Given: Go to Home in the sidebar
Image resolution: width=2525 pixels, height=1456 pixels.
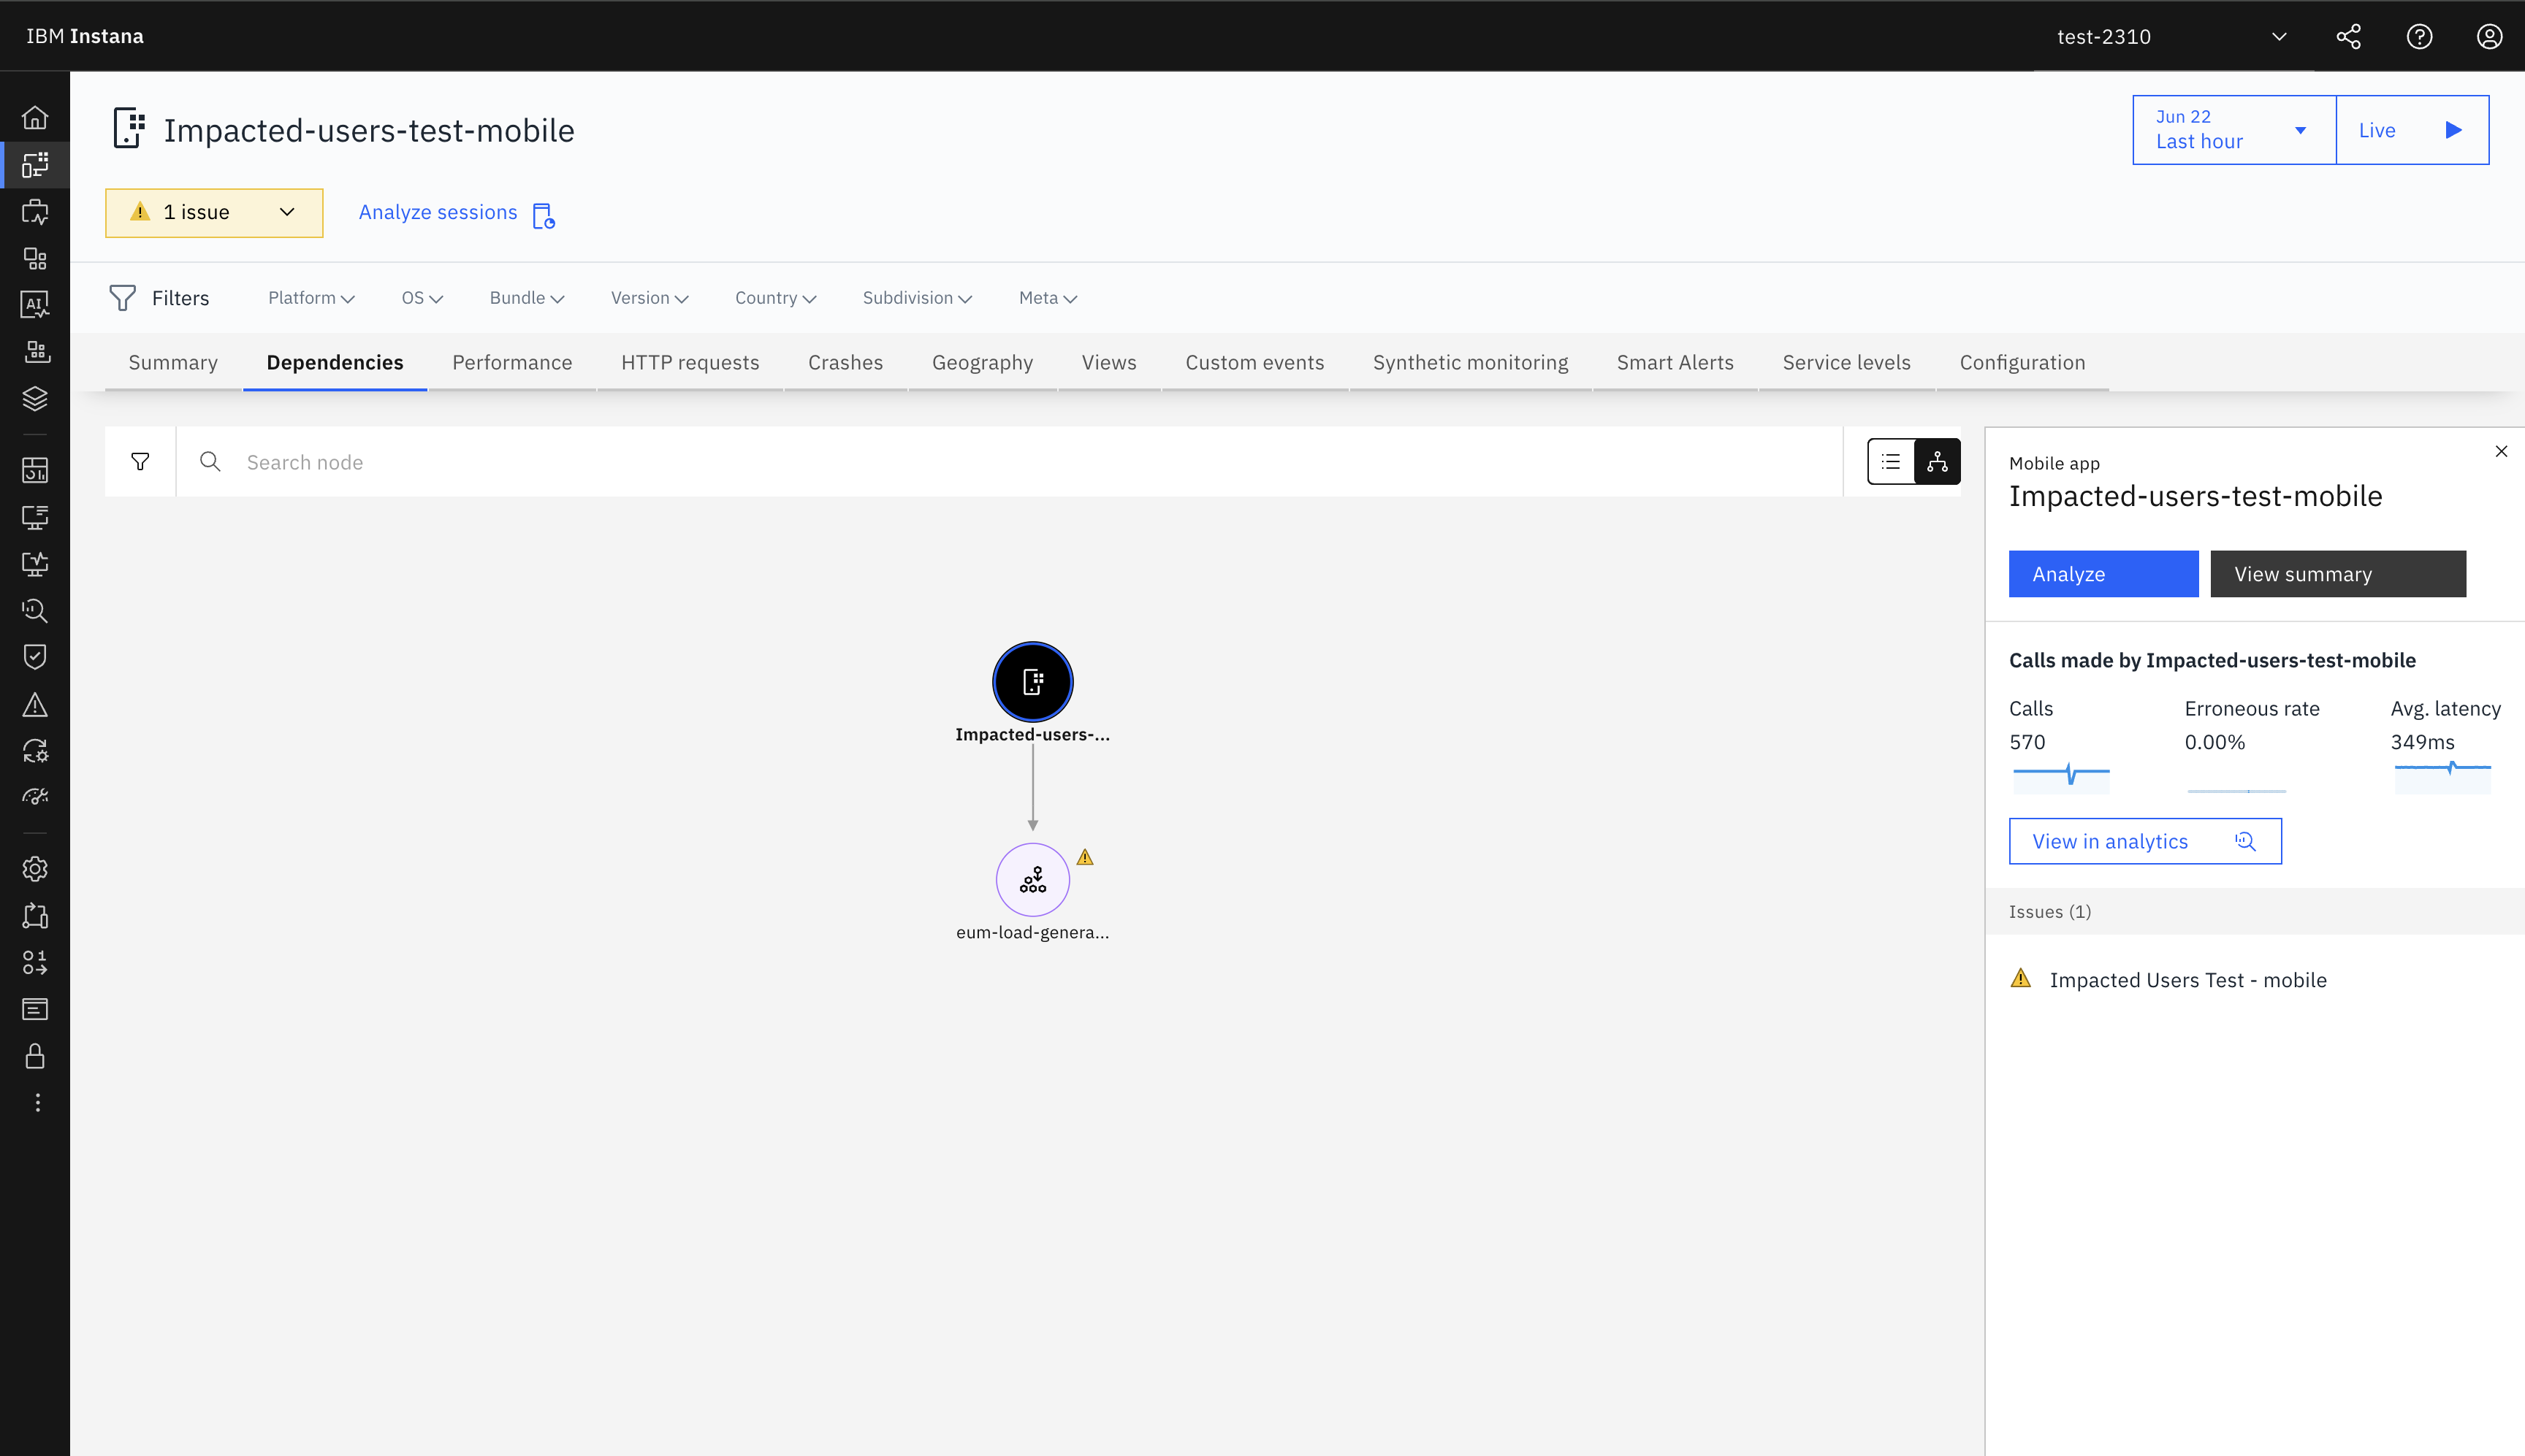Looking at the screenshot, I should click(x=35, y=118).
